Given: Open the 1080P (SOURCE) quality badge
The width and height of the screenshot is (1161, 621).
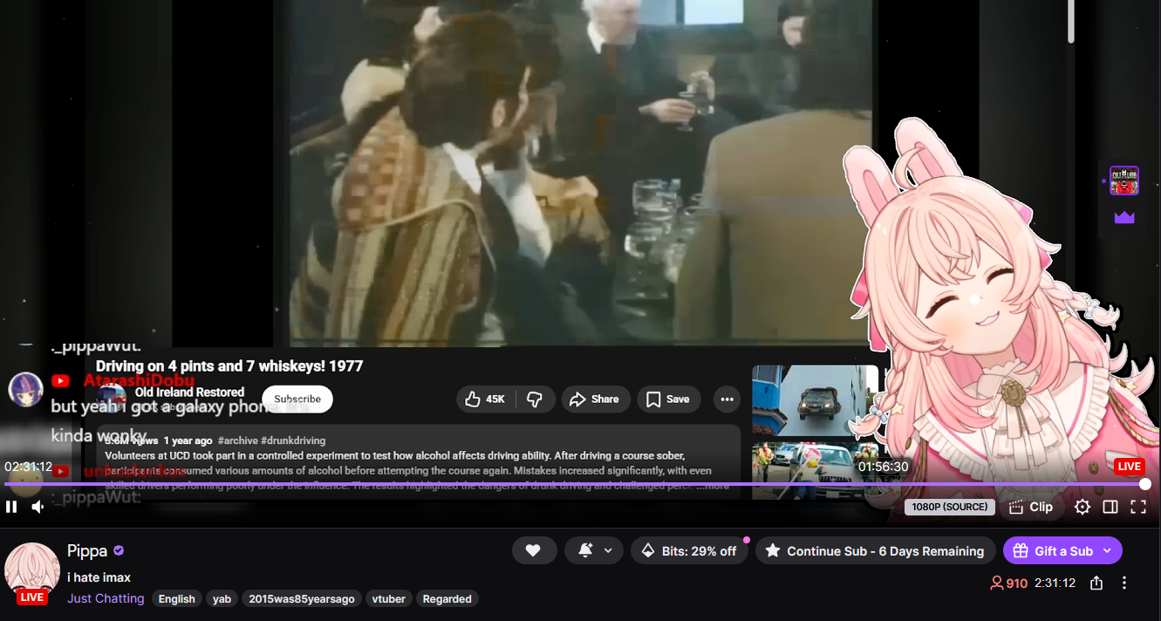Looking at the screenshot, I should [x=950, y=507].
